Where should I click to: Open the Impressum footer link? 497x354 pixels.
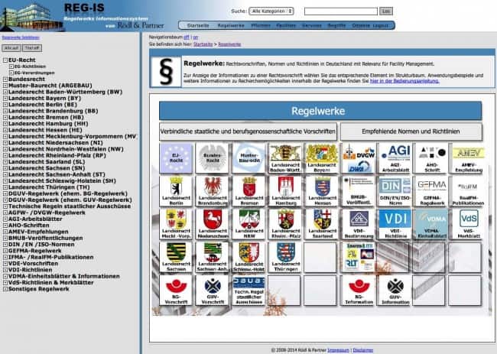tap(338, 350)
